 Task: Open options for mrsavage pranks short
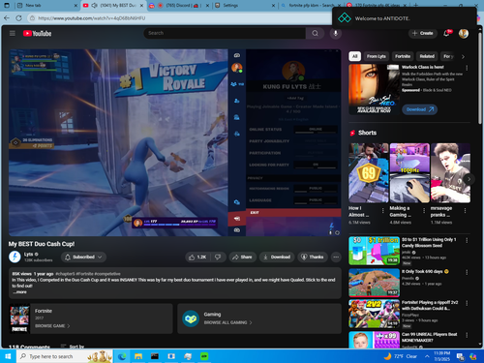point(465,210)
